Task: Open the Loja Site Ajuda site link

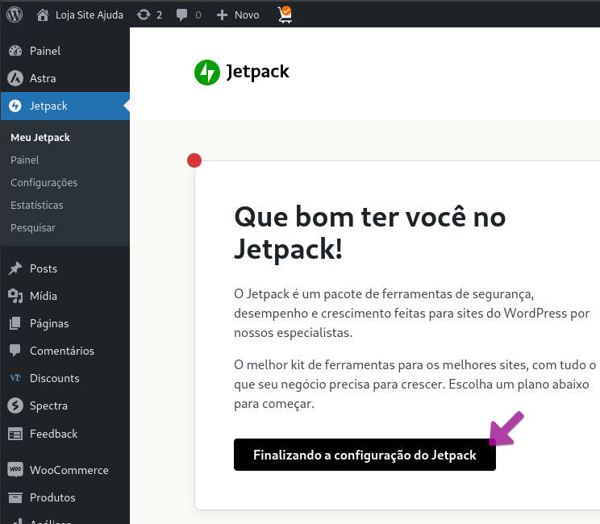Action: point(90,15)
